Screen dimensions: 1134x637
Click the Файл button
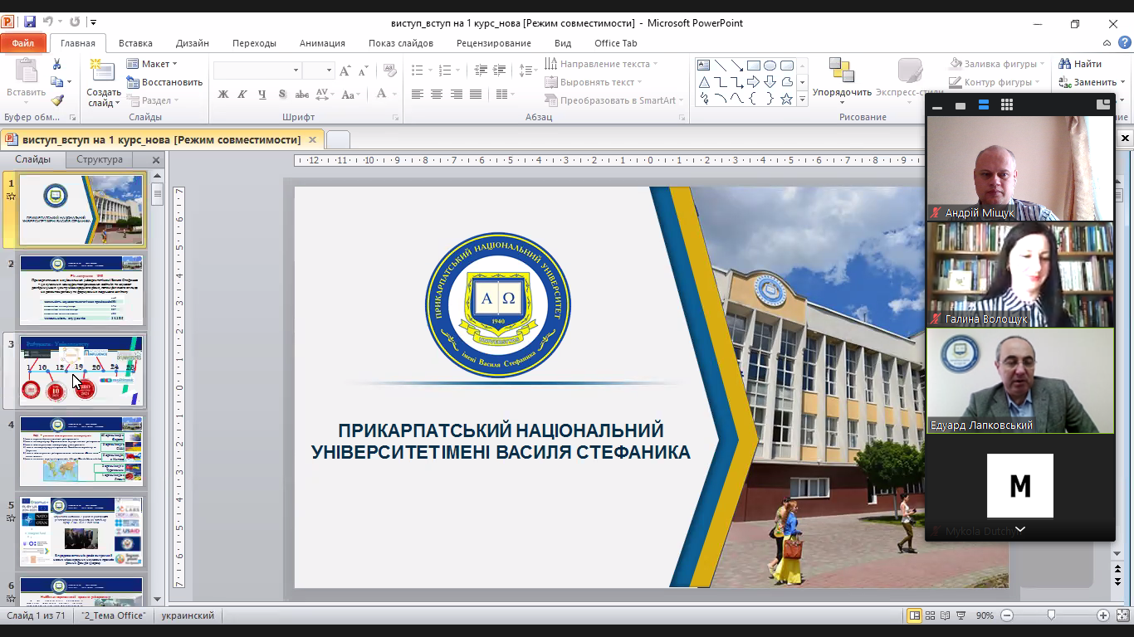[23, 43]
